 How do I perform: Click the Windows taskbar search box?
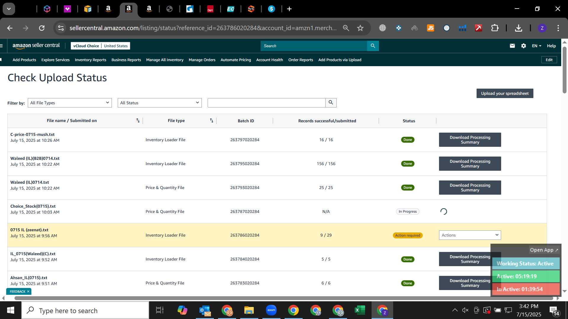coord(85,310)
